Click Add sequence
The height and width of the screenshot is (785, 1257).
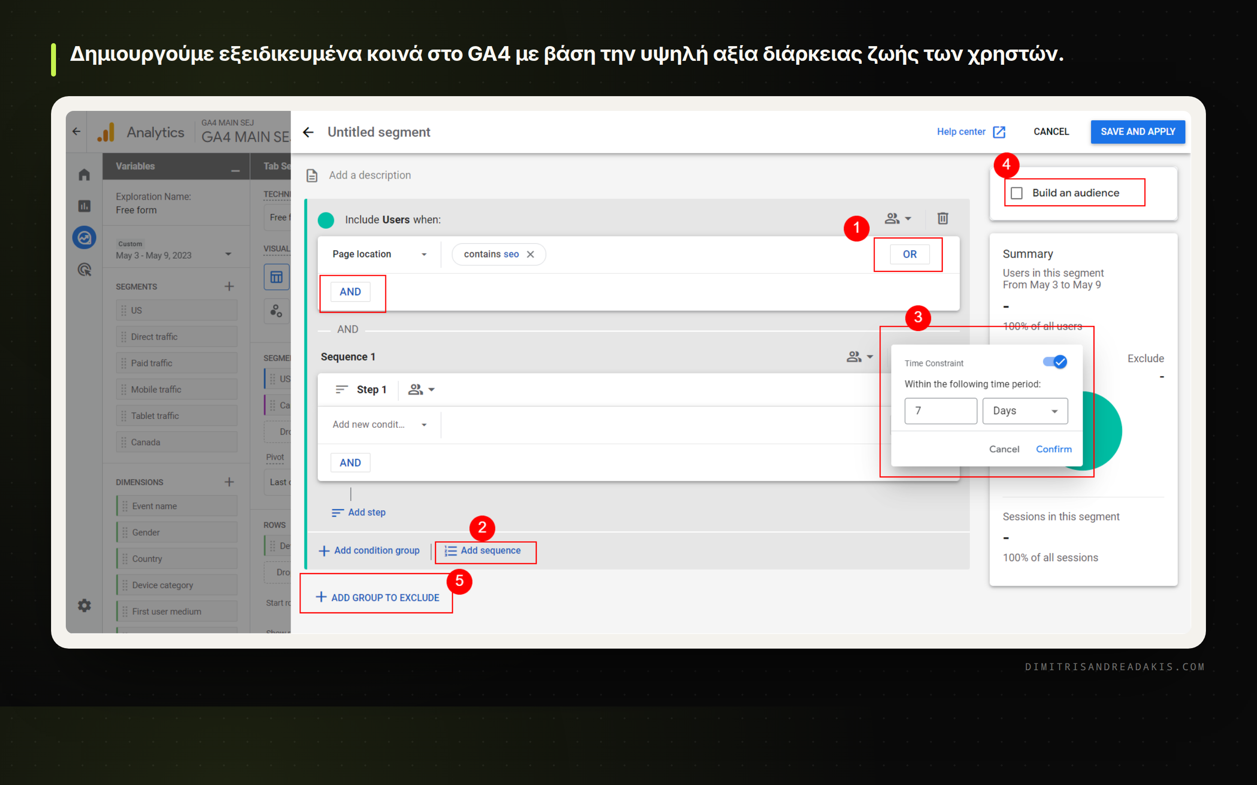coord(483,550)
